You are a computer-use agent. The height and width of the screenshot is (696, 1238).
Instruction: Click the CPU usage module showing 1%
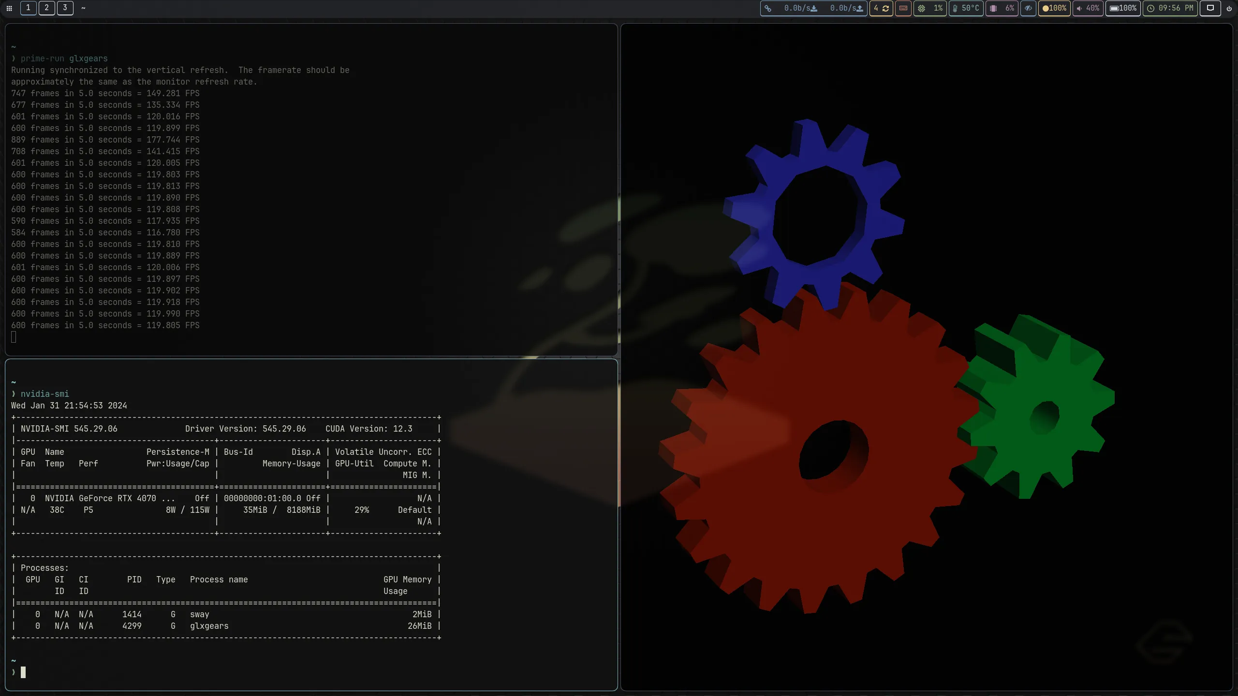click(930, 8)
